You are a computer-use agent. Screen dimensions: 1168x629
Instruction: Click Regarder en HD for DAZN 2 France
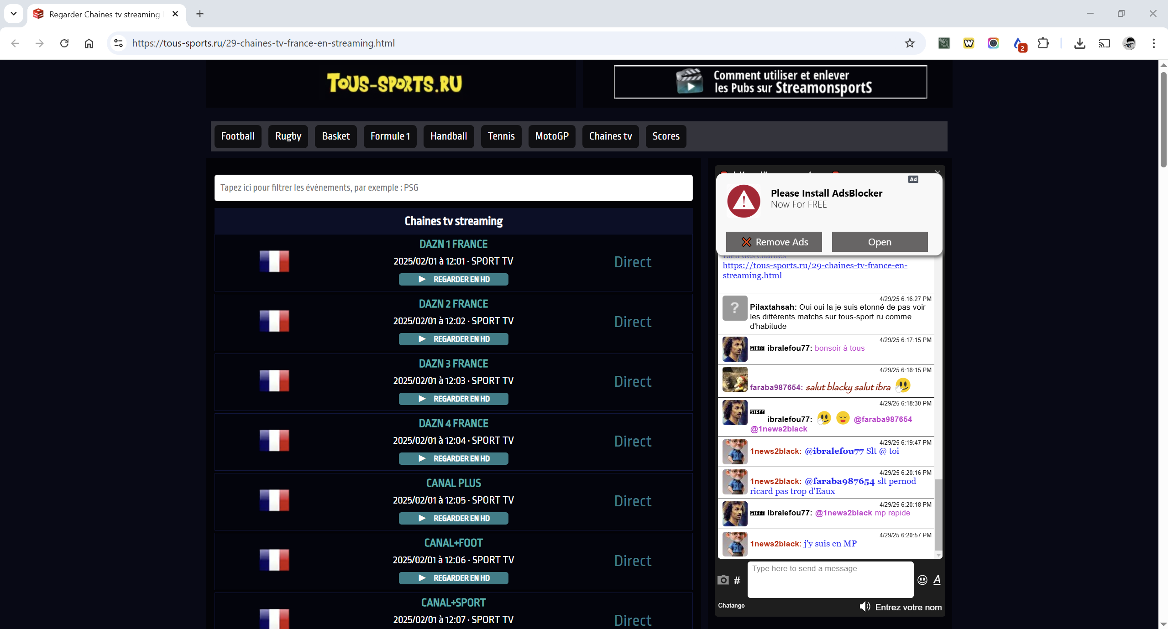coord(453,339)
